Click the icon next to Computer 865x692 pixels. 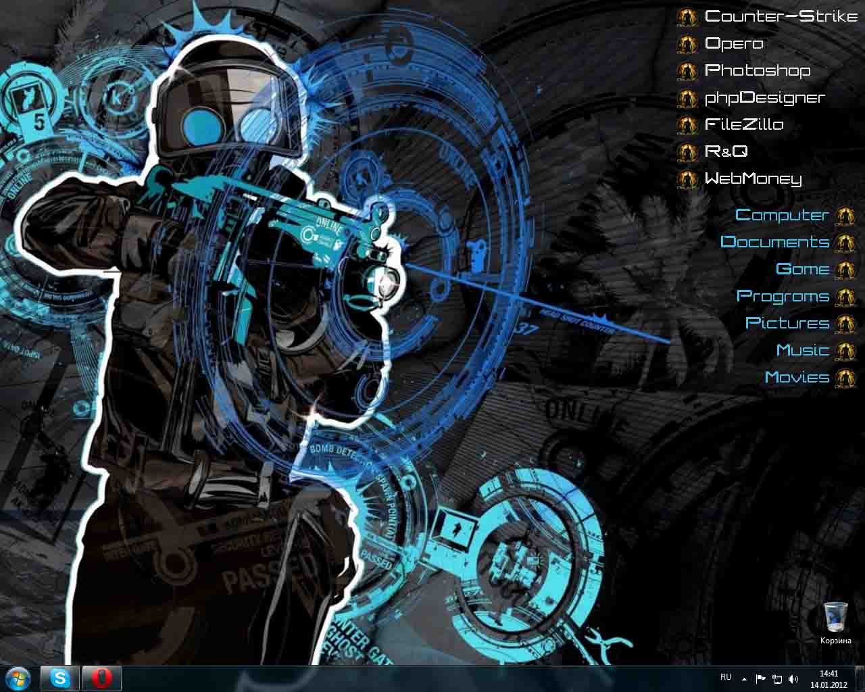coord(845,216)
